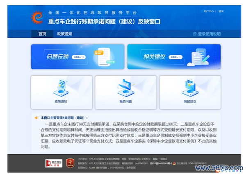Click the red party-government emblem badge
246x174 pixels.
70,163
